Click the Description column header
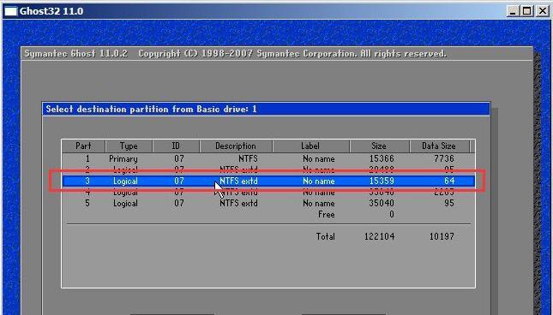Screen dimensions: 553x315 tap(236, 146)
